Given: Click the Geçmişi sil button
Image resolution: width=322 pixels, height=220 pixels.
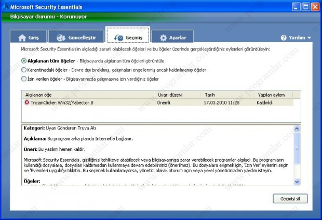Looking at the screenshot, I should [x=290, y=199].
